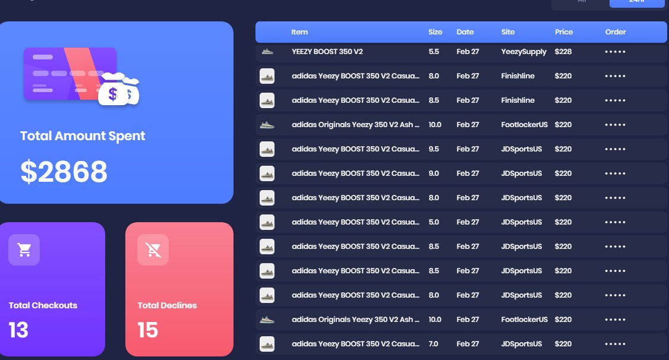Click the "$228" price cell
The image size is (669, 360).
(563, 52)
